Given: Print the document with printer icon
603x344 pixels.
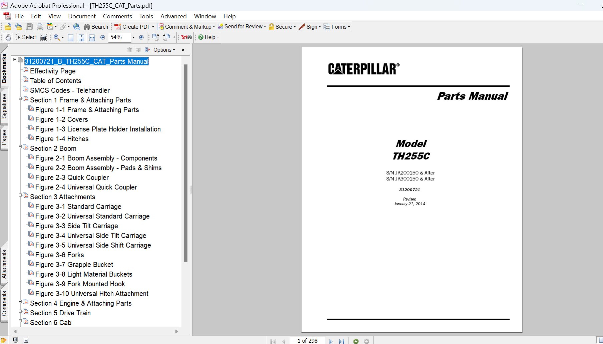Looking at the screenshot, I should coord(40,27).
